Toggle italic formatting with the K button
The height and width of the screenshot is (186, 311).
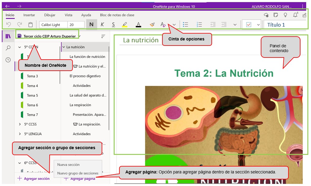click(102, 25)
